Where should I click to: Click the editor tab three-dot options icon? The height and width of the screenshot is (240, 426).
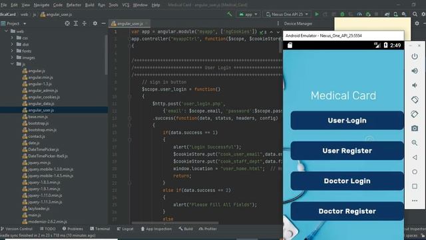point(278,24)
